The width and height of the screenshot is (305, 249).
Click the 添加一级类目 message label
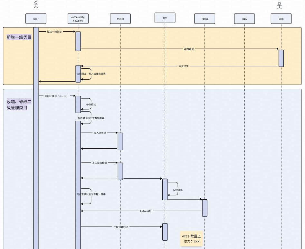click(x=54, y=32)
